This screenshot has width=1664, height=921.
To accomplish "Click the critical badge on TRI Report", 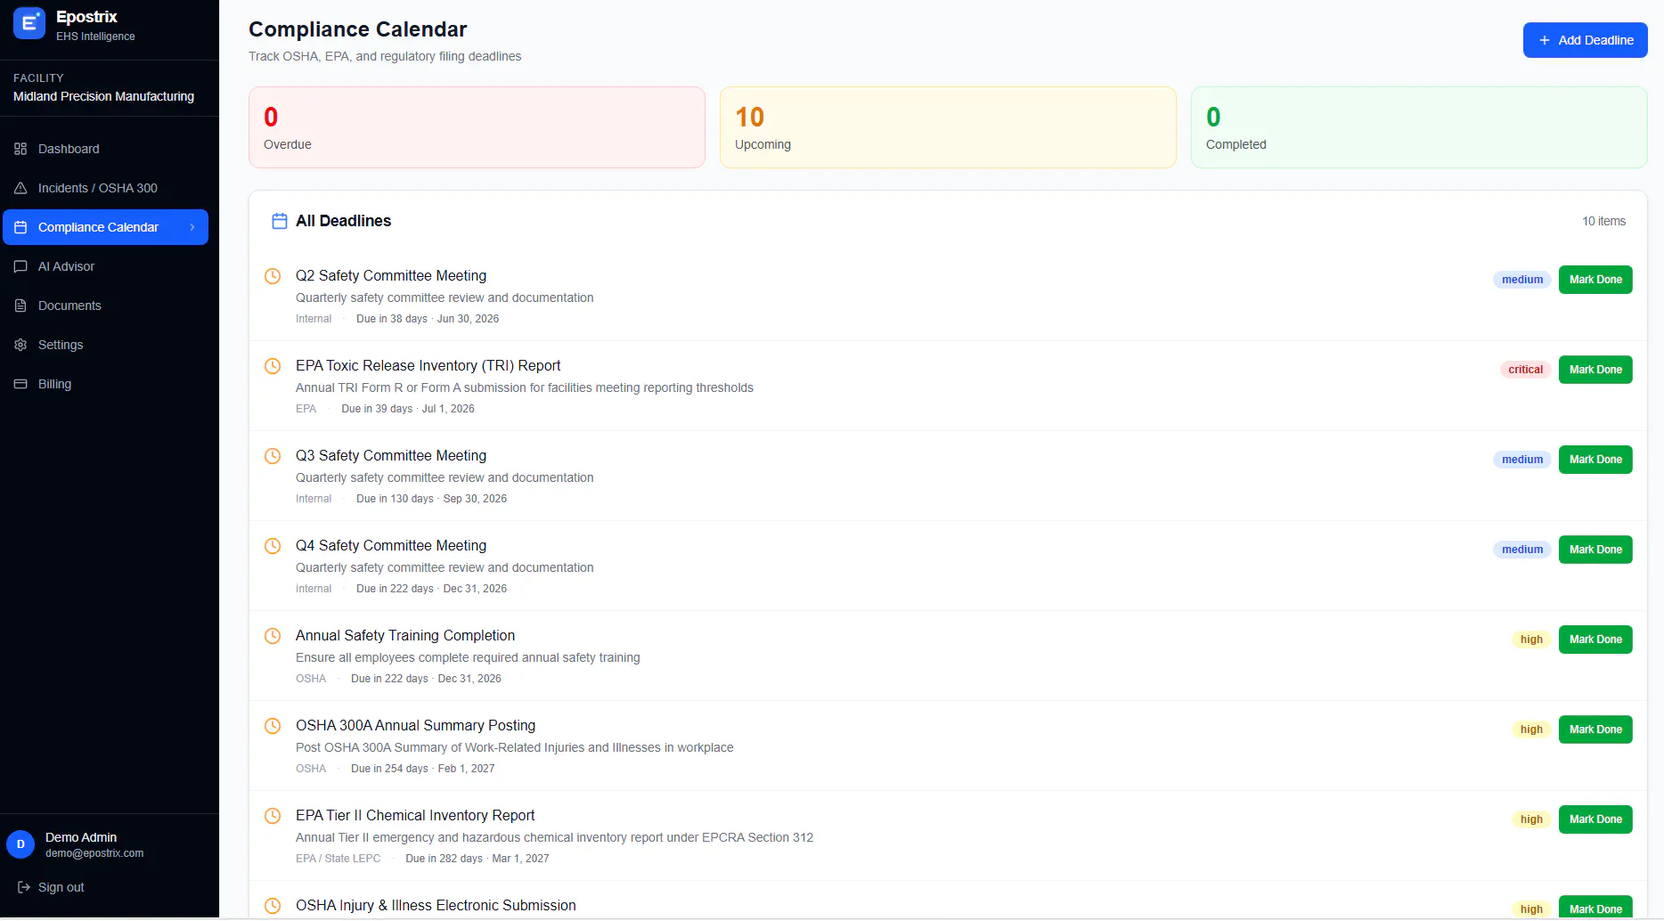I will point(1525,370).
